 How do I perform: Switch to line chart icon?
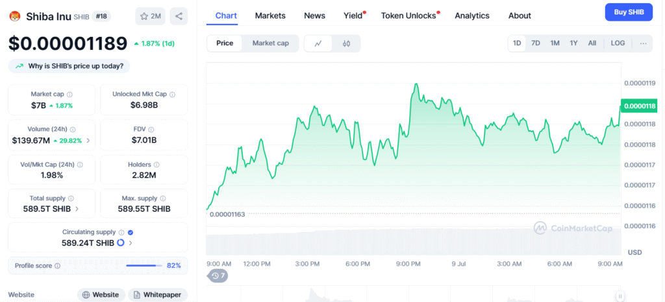[318, 43]
